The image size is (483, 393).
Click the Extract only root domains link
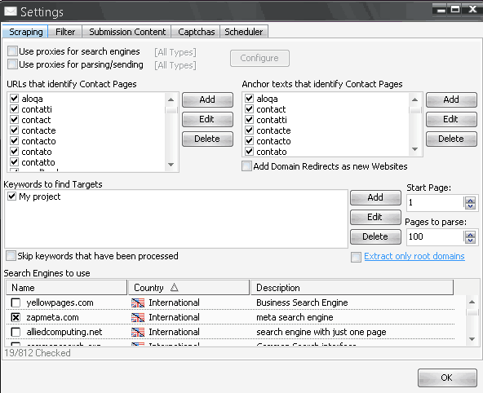coord(414,256)
